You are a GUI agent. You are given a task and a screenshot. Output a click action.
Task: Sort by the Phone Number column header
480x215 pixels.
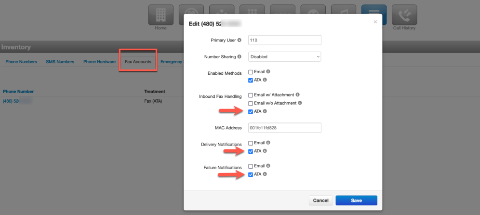(18, 91)
